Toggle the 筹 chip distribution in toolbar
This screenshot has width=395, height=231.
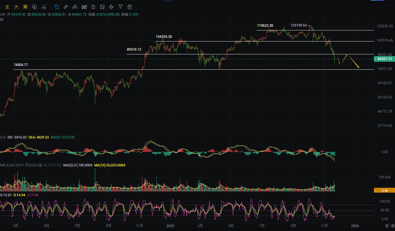(x=25, y=7)
